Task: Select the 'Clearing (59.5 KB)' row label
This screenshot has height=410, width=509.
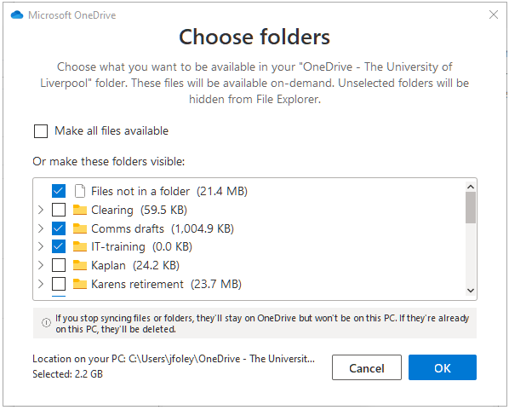Action: (139, 210)
